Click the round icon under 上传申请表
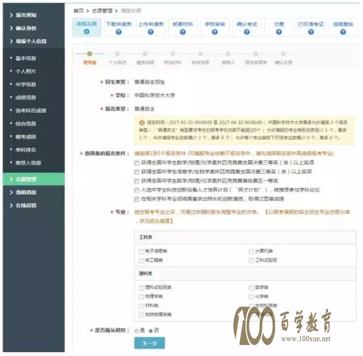This screenshot has width=363, height=356. pos(151,32)
